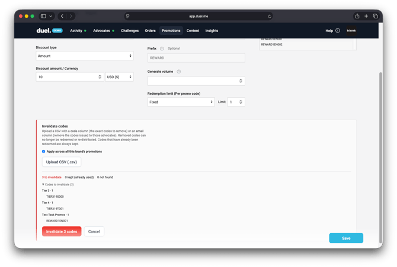Click Invalidate 3 codes button
The width and height of the screenshot is (397, 267).
click(62, 231)
